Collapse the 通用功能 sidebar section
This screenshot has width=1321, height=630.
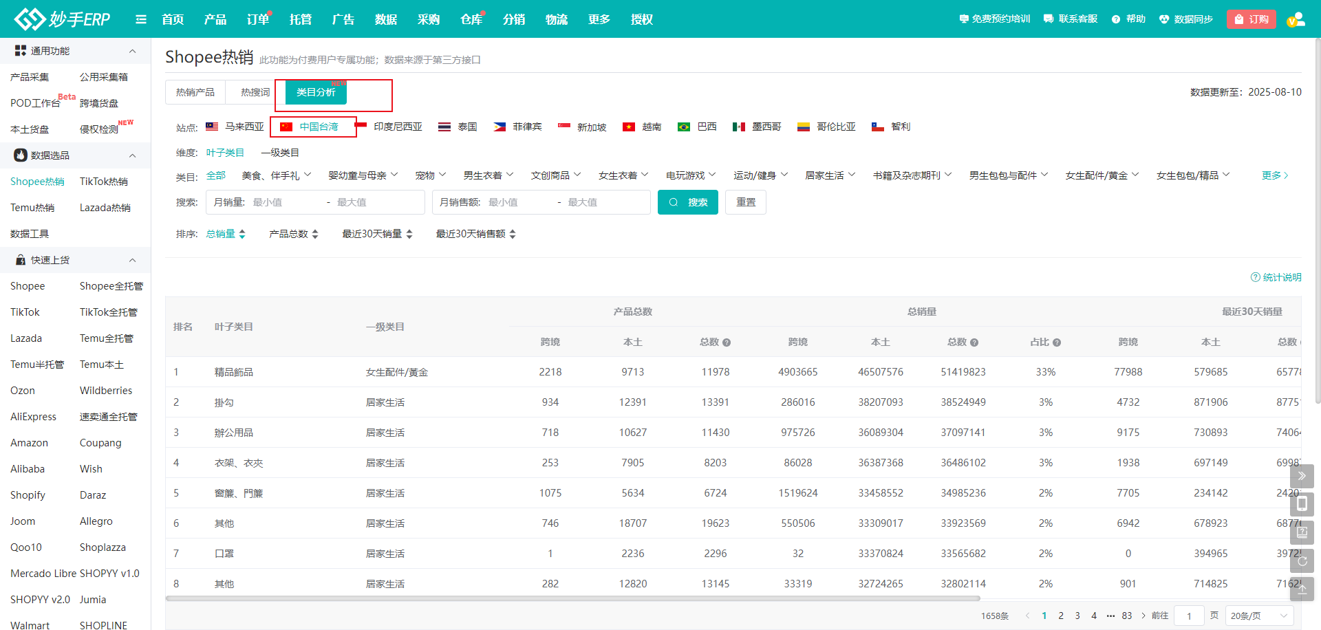pos(133,51)
